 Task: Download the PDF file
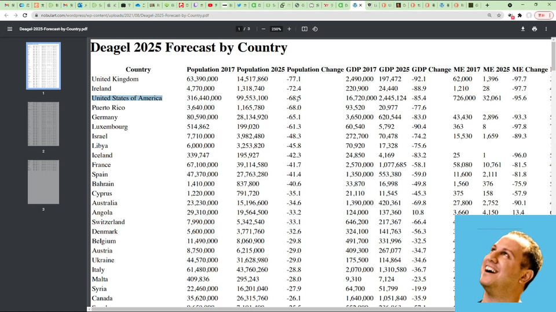[x=522, y=29]
